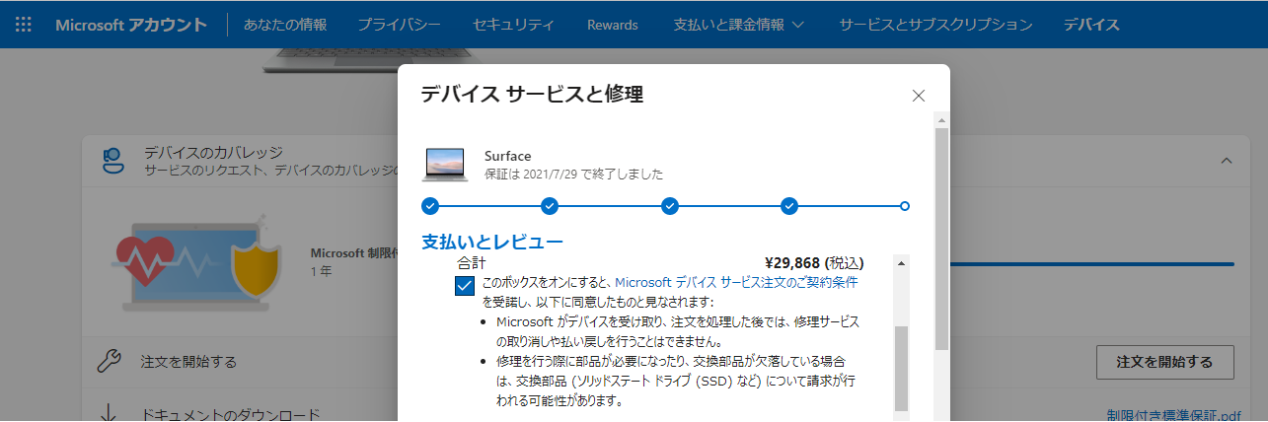Open the あなたの情報 tab
This screenshot has width=1268, height=422.
point(285,24)
